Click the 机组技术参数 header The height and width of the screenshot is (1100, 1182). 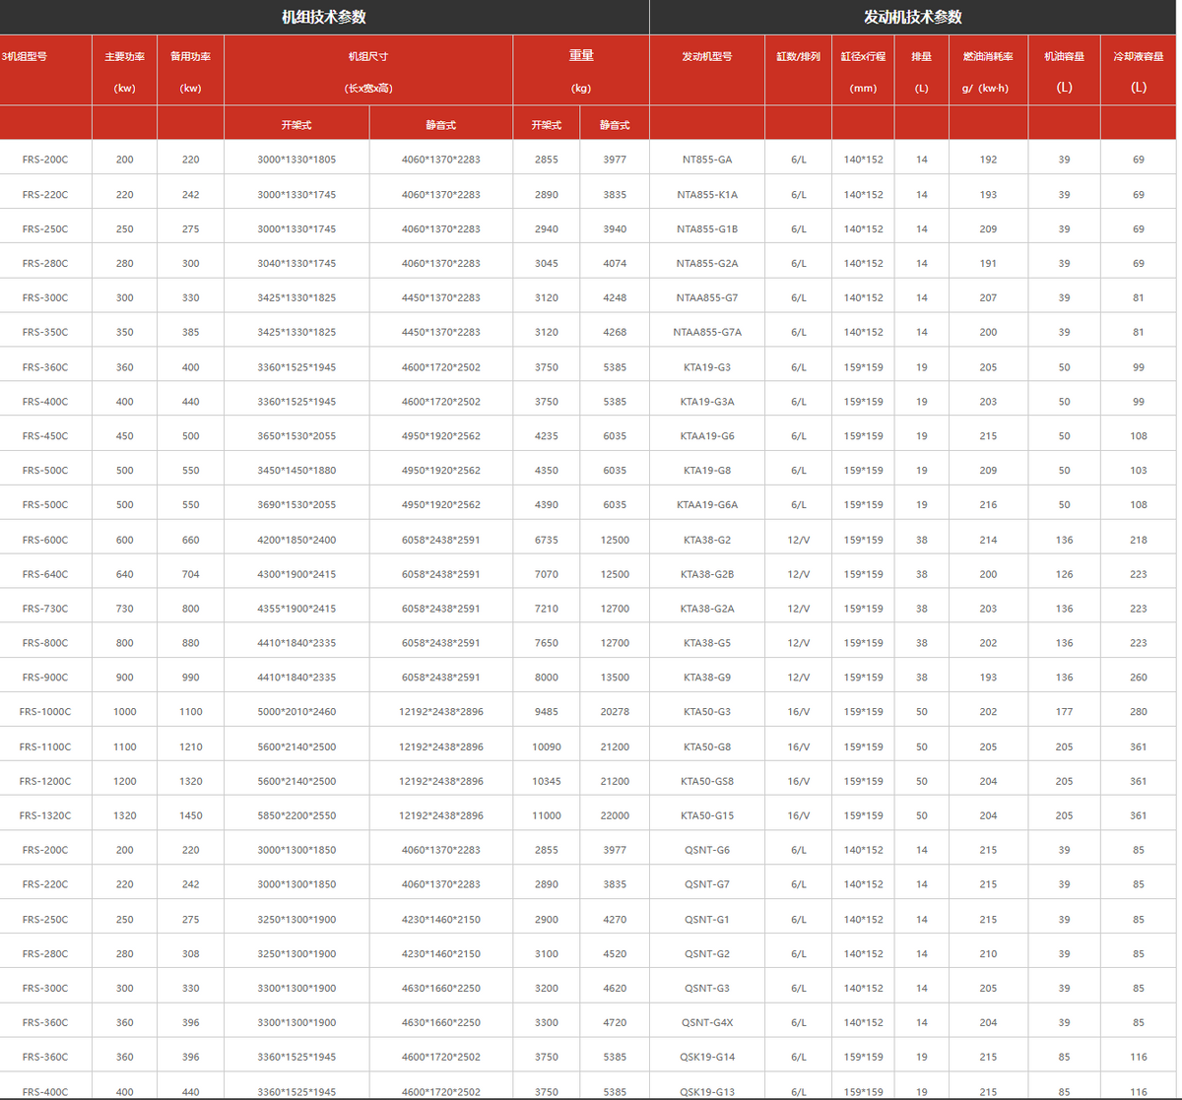pos(324,17)
